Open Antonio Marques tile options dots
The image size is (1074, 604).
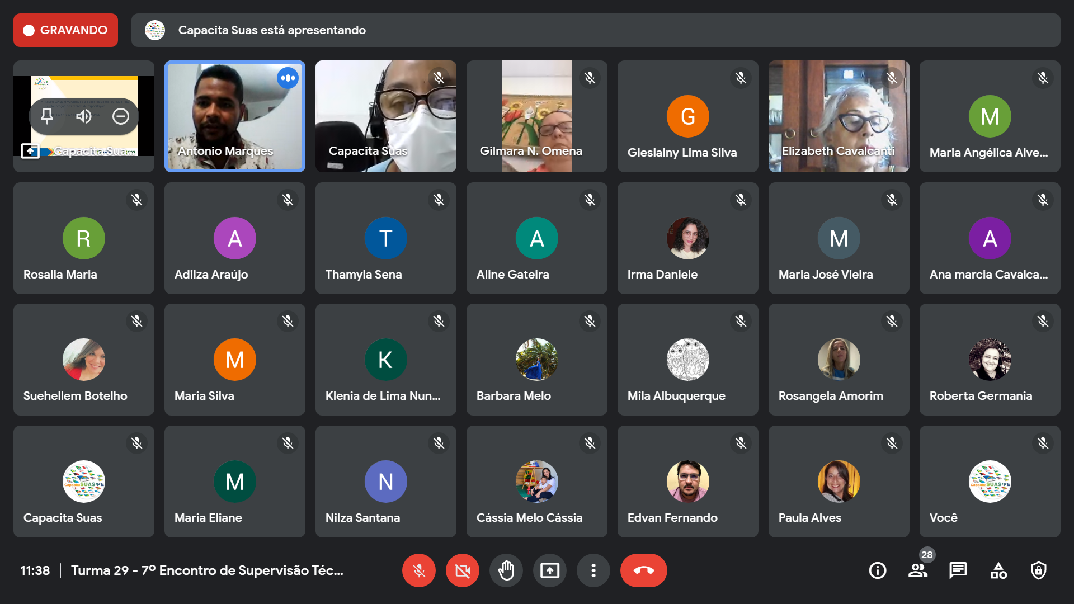point(288,78)
